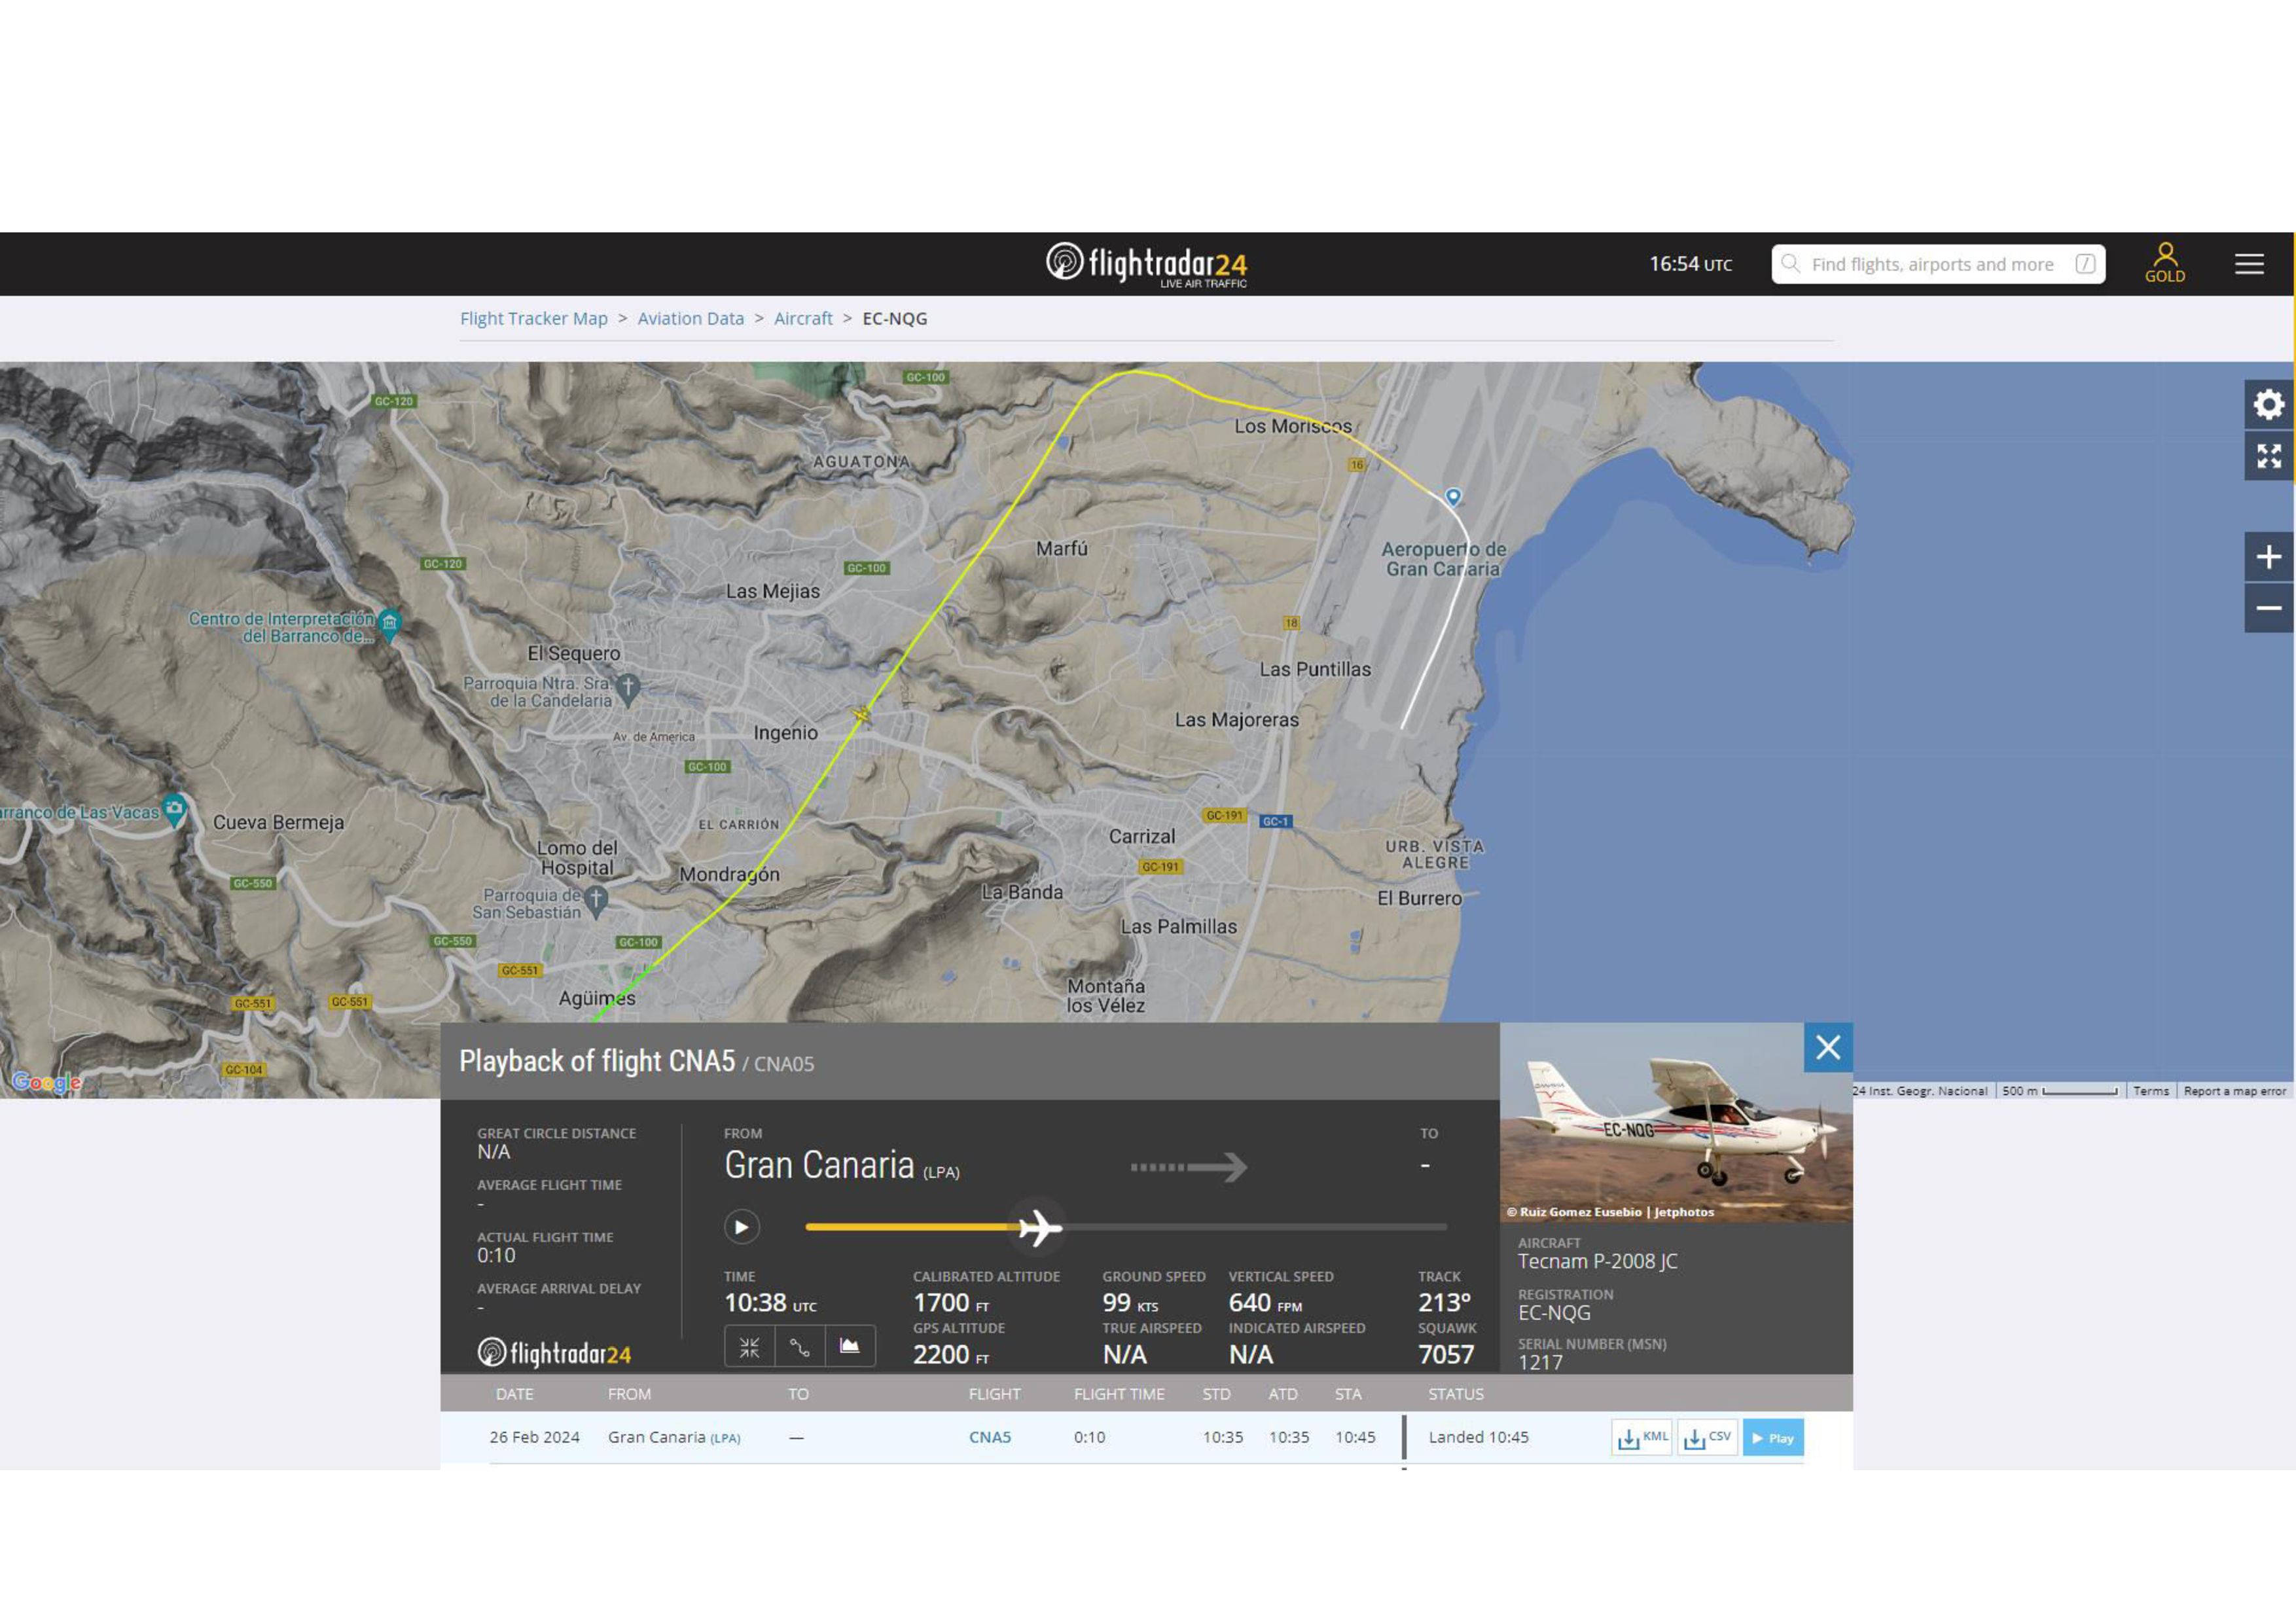This screenshot has height=1624, width=2296.
Task: Go to Flight Tracker Map breadcrumb
Action: [x=533, y=318]
